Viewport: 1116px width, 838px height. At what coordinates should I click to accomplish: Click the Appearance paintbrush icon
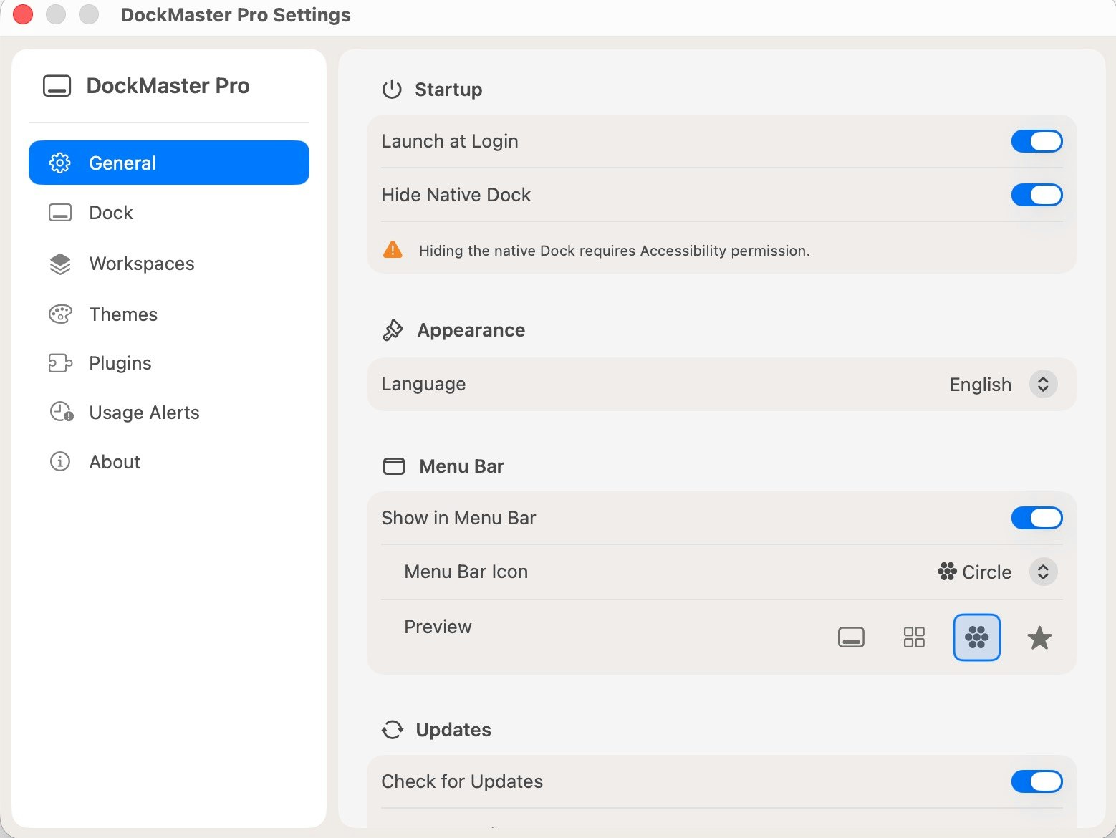[393, 330]
